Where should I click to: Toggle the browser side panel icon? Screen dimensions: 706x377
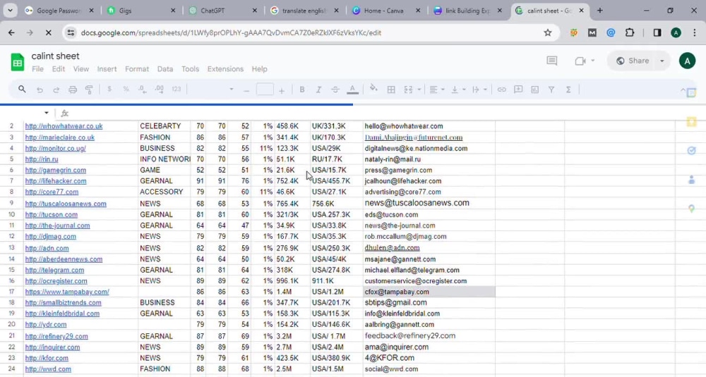(x=657, y=32)
